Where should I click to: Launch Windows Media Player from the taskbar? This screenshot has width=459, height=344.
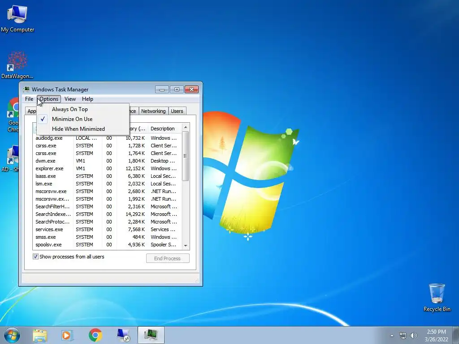tap(67, 335)
